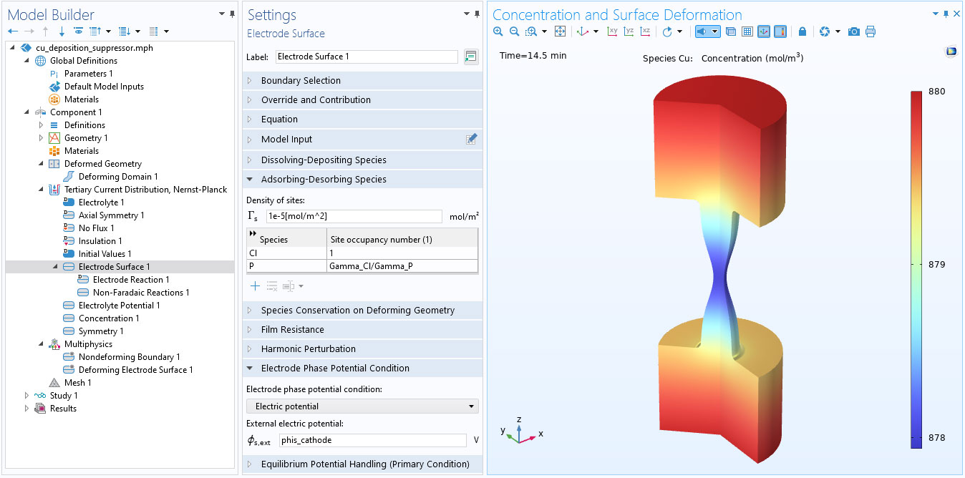
Task: Click the add row plus button
Action: tap(255, 286)
